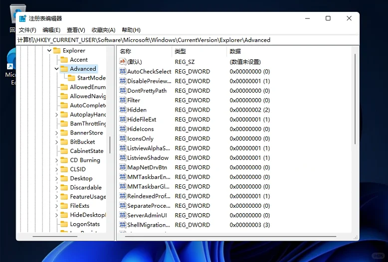Click the IconsOnly DWORD icon
The image size is (388, 262).
pos(123,138)
